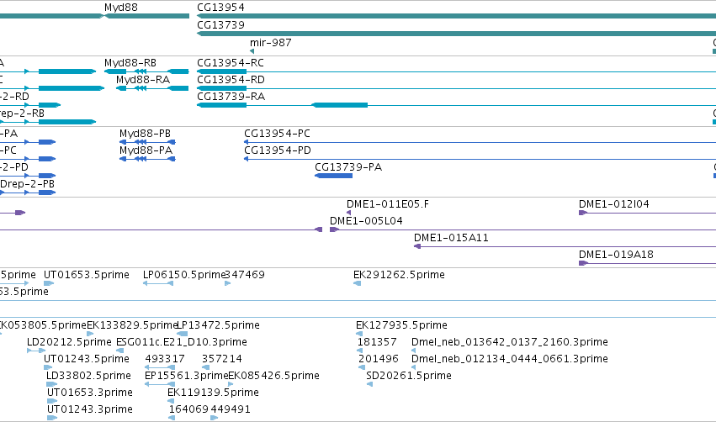The width and height of the screenshot is (716, 422).
Task: Select the EK291262.5prime EST marker
Action: (x=358, y=283)
